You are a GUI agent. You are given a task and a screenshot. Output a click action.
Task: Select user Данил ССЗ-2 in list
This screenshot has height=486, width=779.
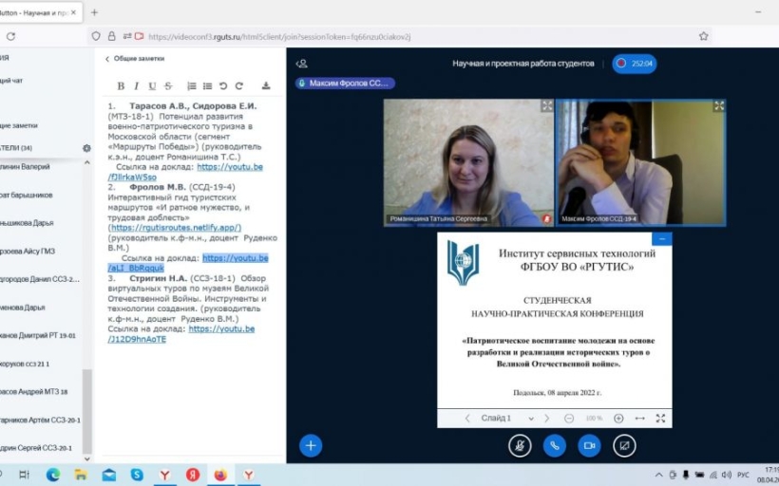[x=41, y=279]
